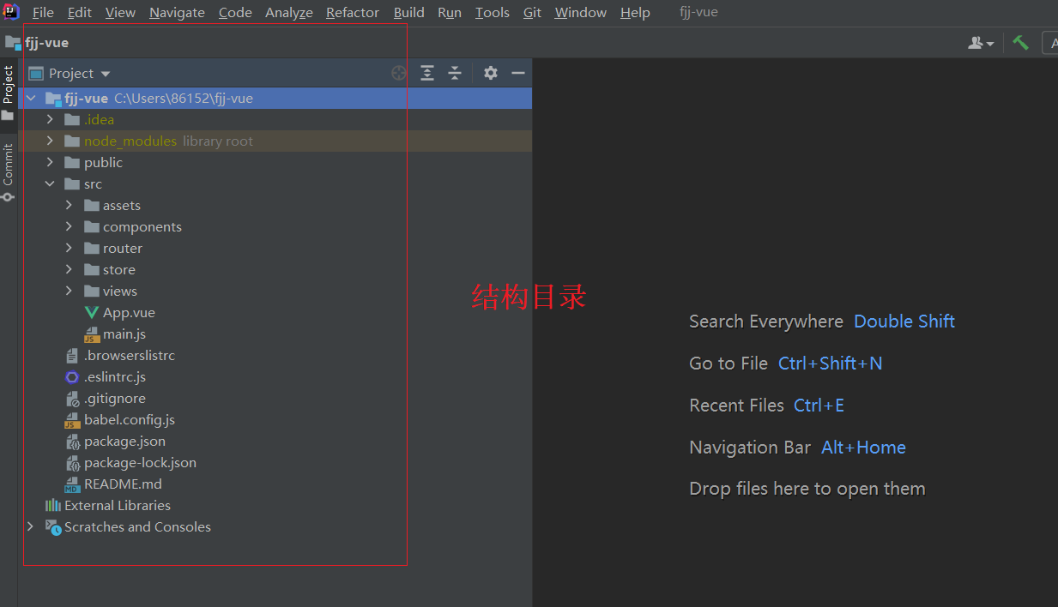The image size is (1058, 607).
Task: Click the node_modules folder icon
Action: (72, 141)
